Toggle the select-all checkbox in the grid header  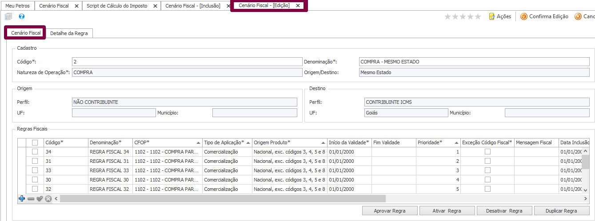coord(35,142)
